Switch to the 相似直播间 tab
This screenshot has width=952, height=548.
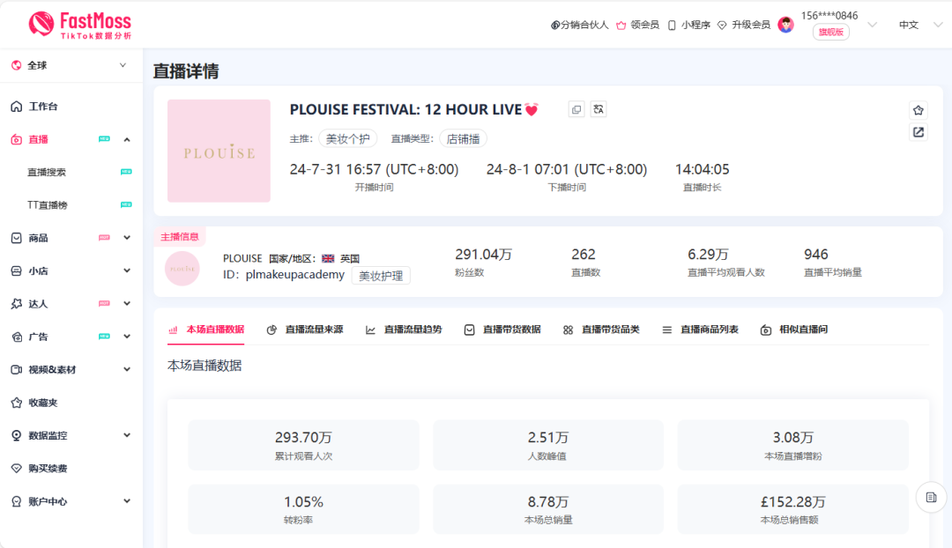pos(794,330)
